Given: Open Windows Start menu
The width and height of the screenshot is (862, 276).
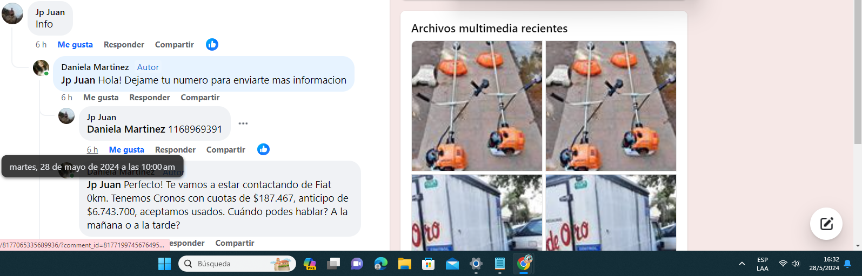Looking at the screenshot, I should coord(164,264).
